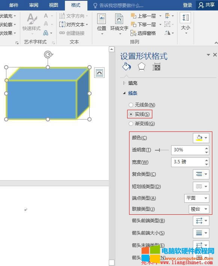Open Layout & Properties tab icon
This screenshot has height=266, width=218.
click(x=156, y=67)
